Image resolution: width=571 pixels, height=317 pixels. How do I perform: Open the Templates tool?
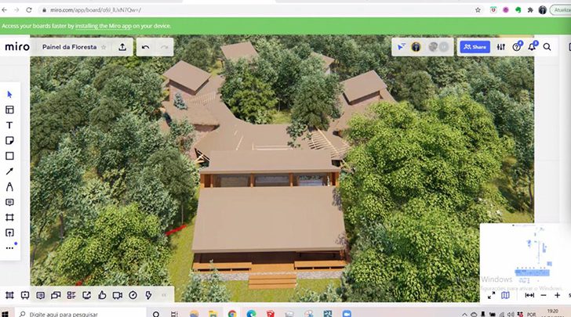pos(10,110)
